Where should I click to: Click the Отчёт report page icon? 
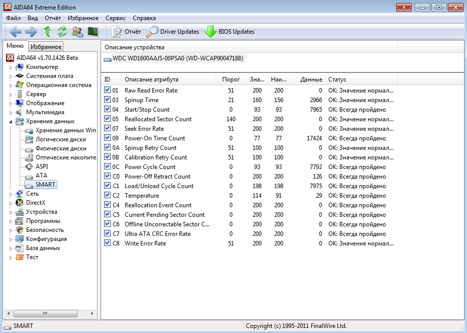click(116, 32)
